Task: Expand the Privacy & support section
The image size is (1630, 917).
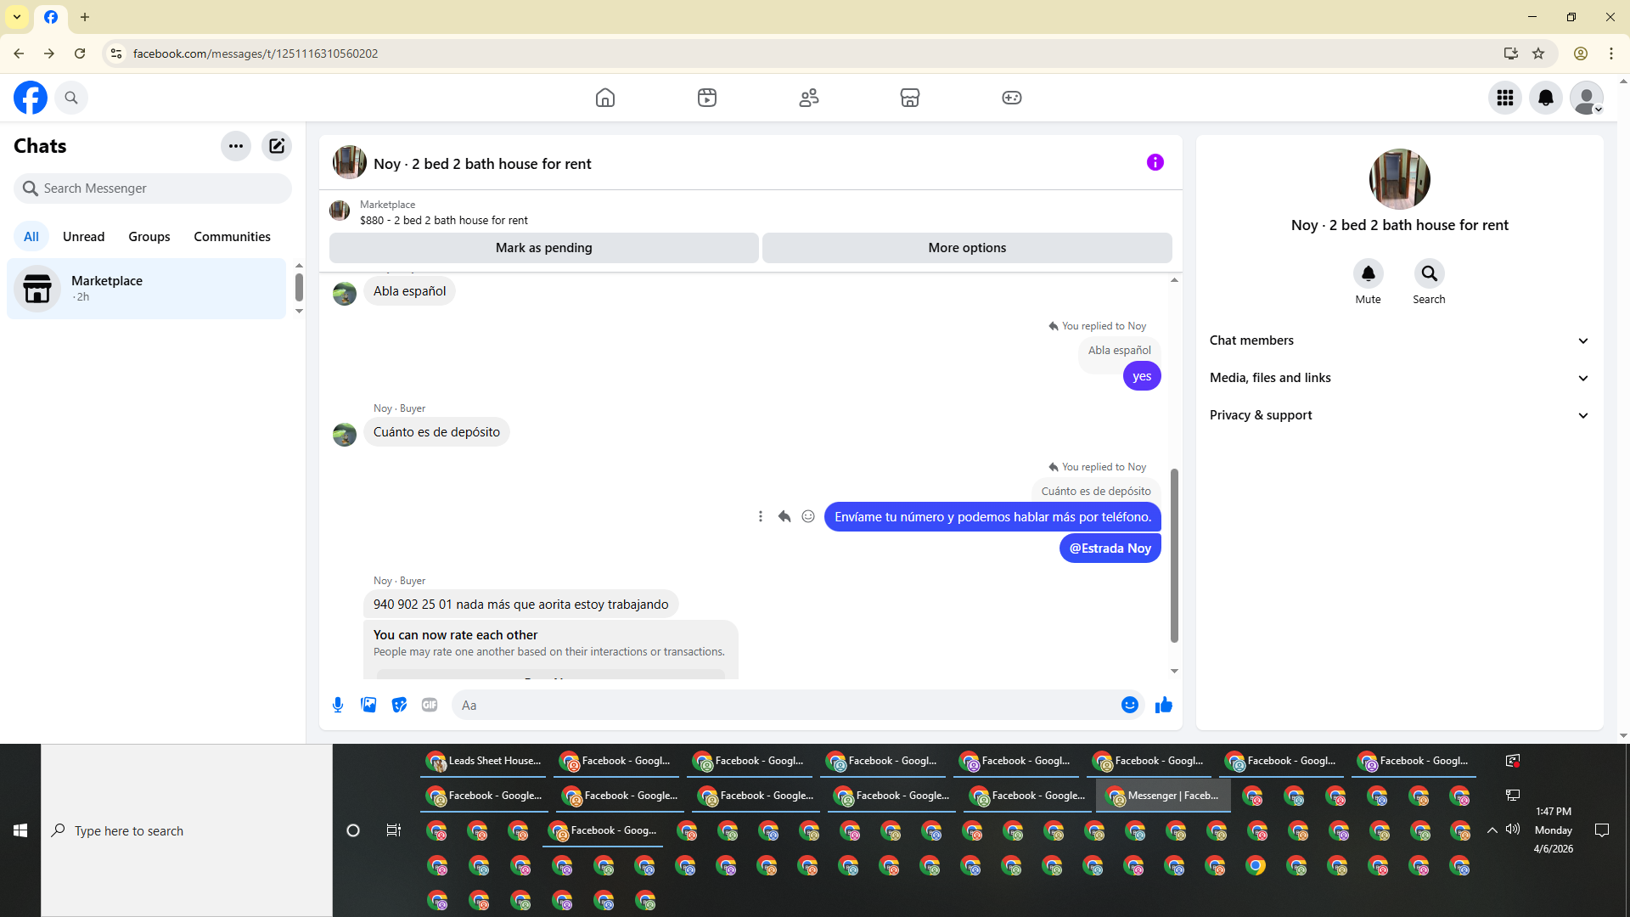Action: pyautogui.click(x=1400, y=415)
